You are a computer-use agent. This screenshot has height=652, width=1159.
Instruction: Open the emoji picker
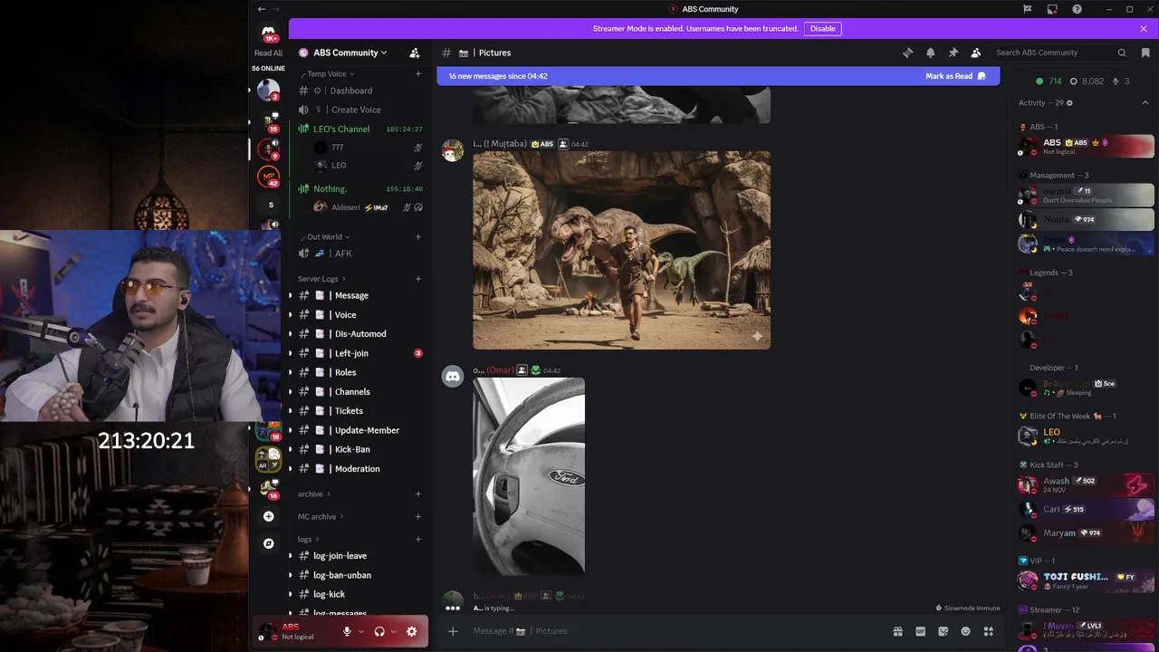[x=965, y=631]
